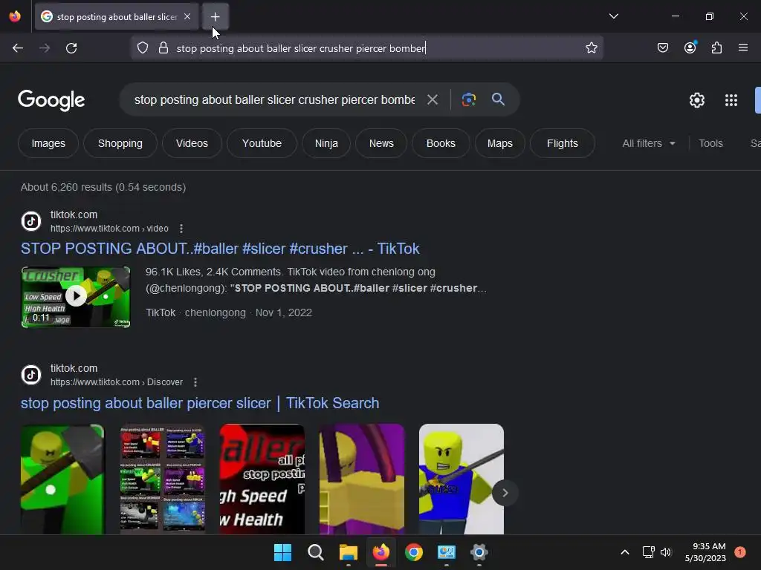Go back to the previous page
761x570 pixels.
pyautogui.click(x=18, y=48)
